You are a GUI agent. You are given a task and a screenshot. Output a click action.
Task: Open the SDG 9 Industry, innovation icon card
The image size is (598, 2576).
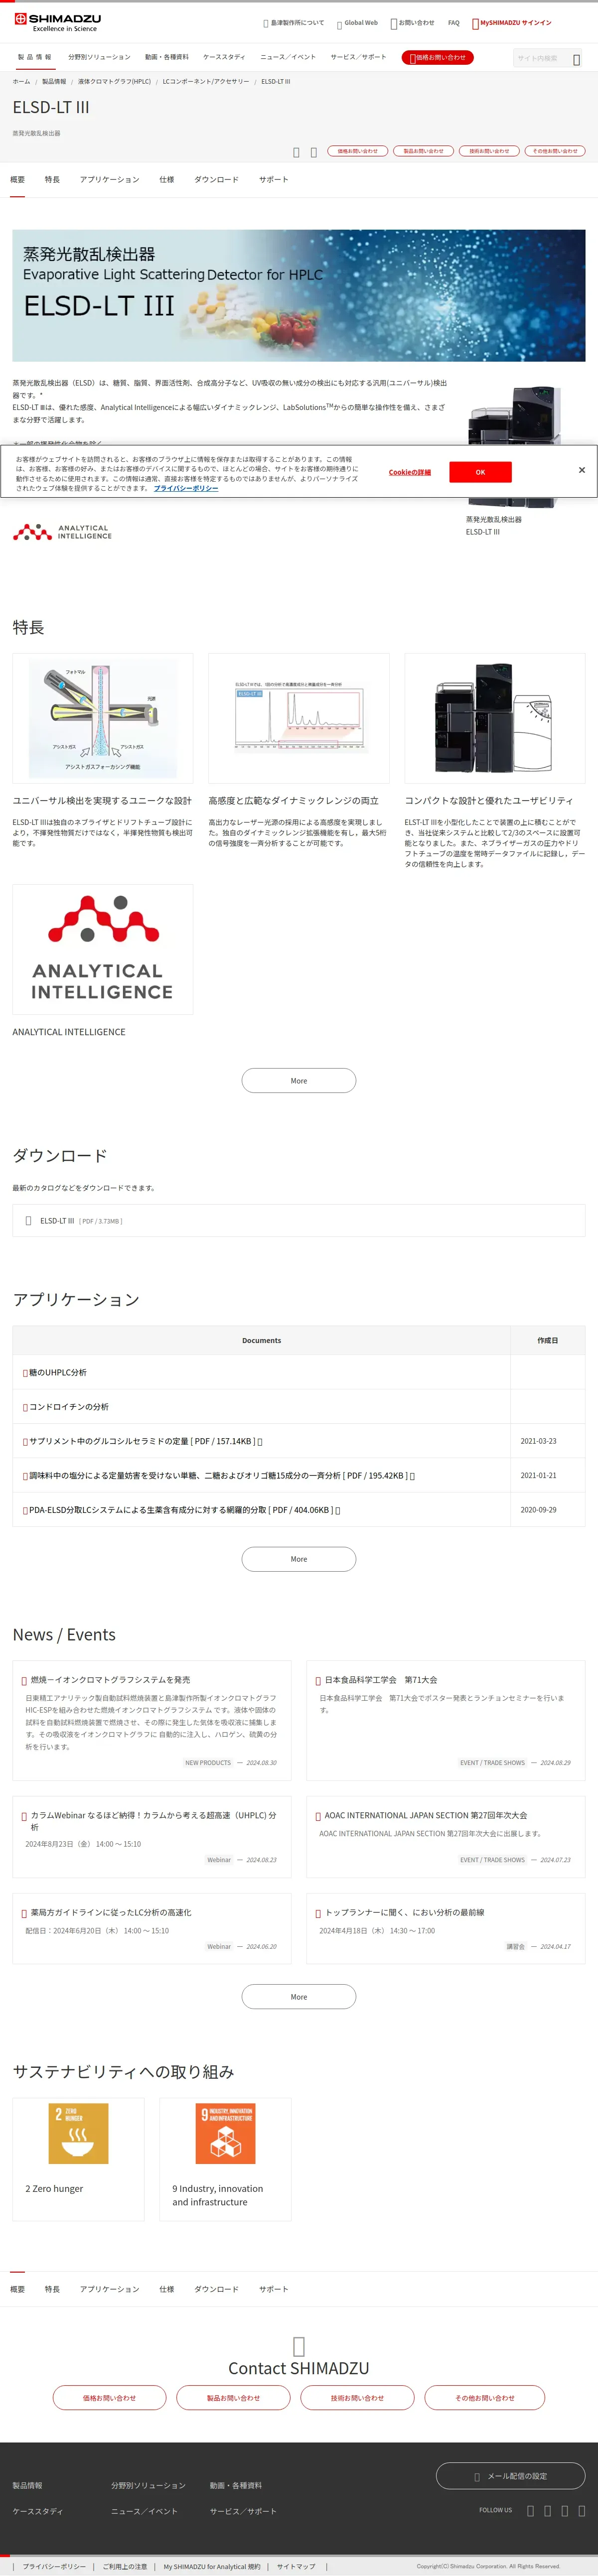click(225, 2134)
